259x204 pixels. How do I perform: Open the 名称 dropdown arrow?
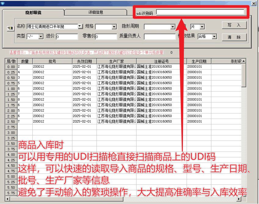(x=80, y=26)
